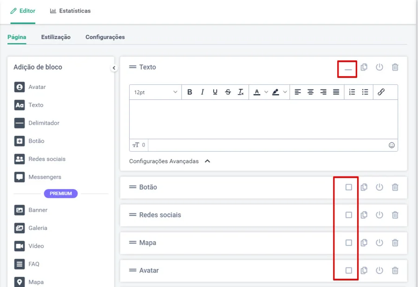This screenshot has height=287, width=418.
Task: Disable the Texto block with power icon
Action: pos(379,67)
